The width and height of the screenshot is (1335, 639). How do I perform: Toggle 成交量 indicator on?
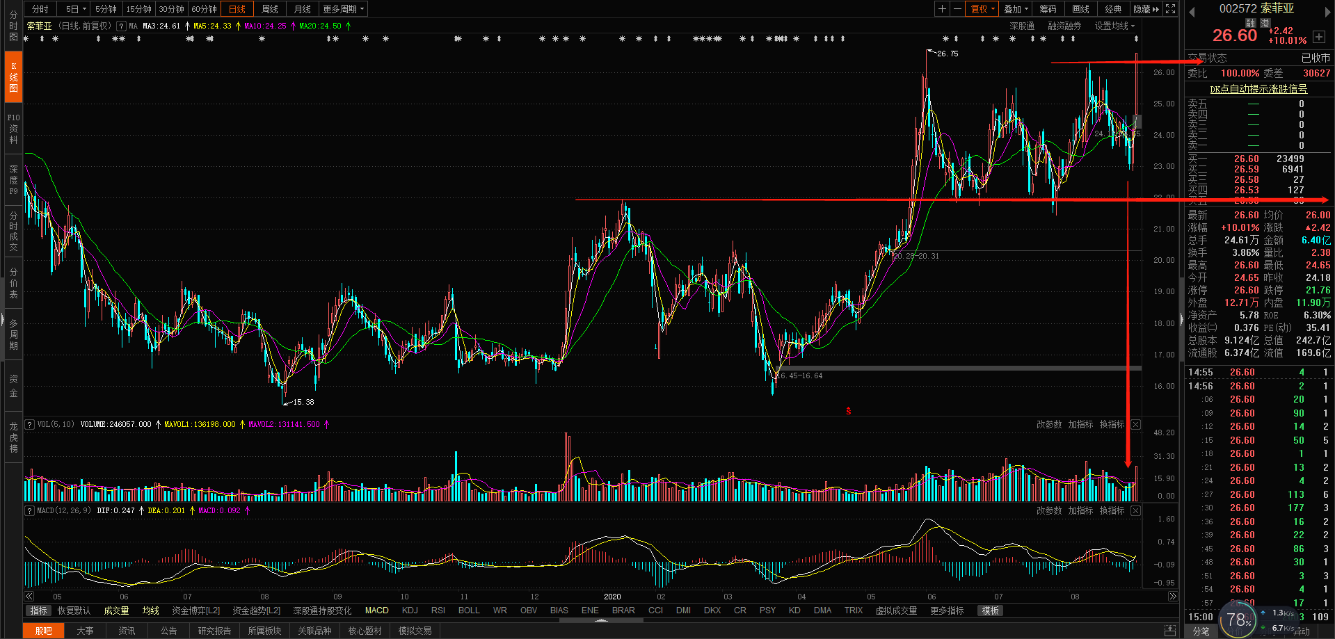pyautogui.click(x=116, y=610)
